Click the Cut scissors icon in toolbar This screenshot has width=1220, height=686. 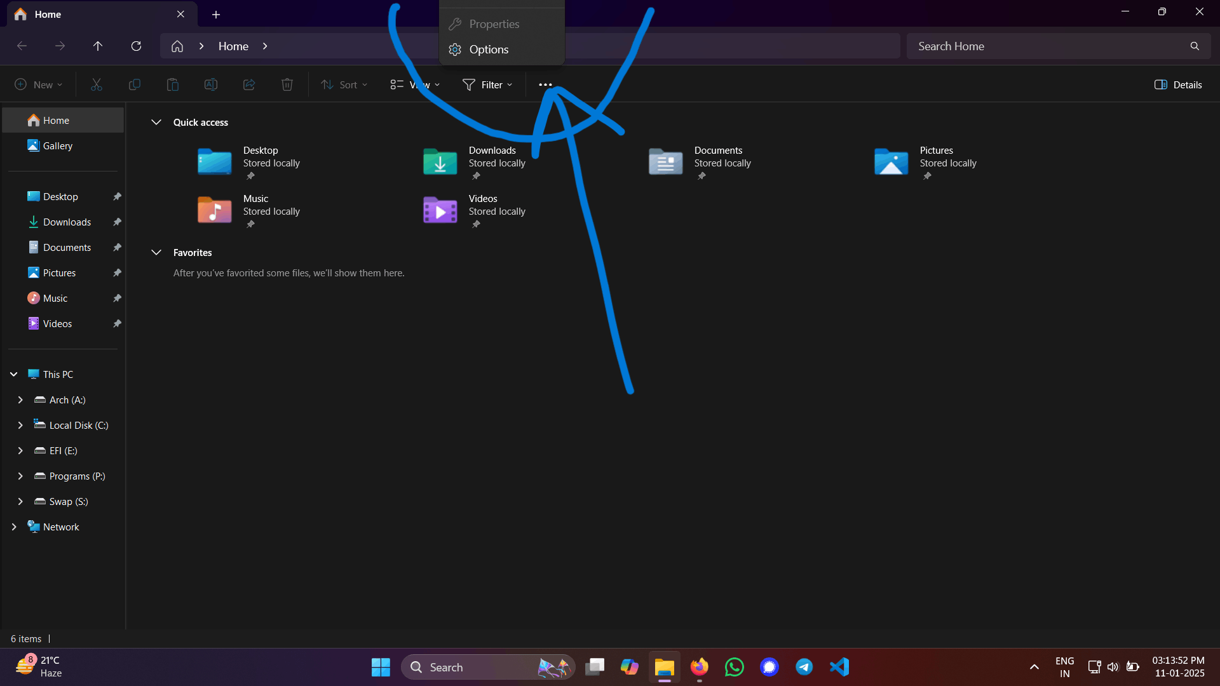click(97, 84)
